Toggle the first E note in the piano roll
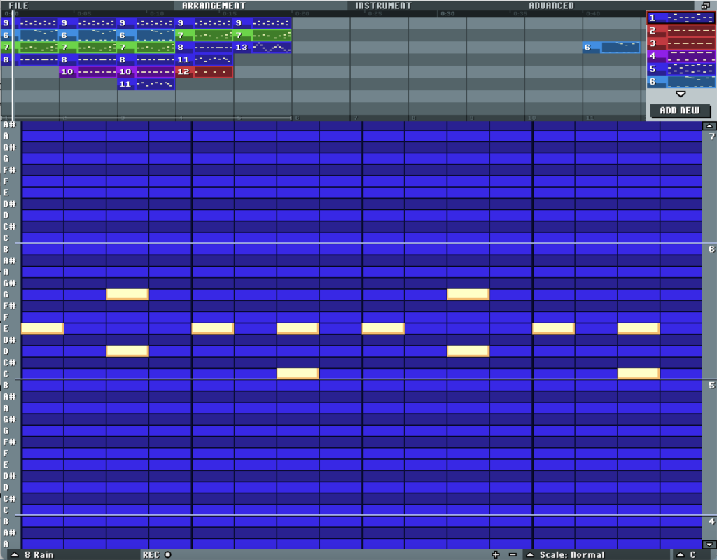 [x=42, y=328]
